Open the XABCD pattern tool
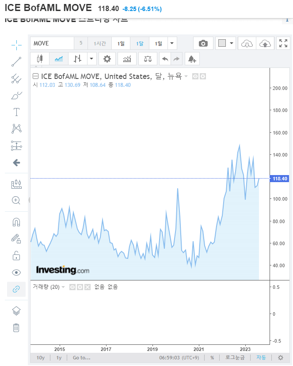Image resolution: width=293 pixels, height=366 pixels. coord(16,129)
